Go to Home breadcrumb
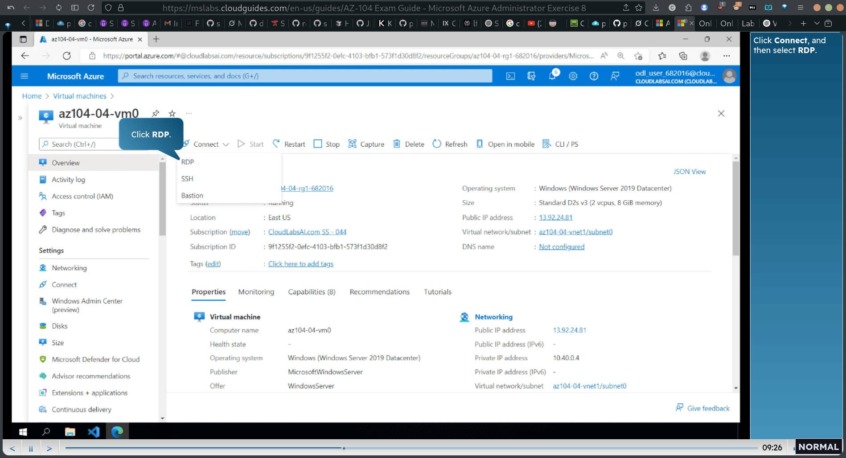Screen dimensions: 846x458 (32, 96)
